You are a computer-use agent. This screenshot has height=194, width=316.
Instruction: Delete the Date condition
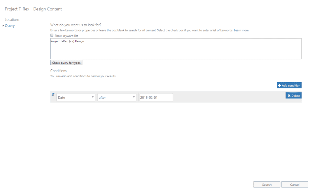tap(293, 96)
